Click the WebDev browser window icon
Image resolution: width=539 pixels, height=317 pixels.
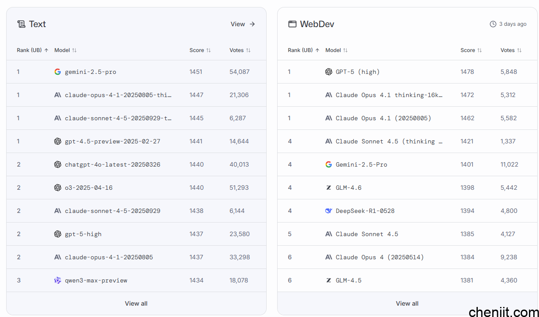tap(292, 24)
